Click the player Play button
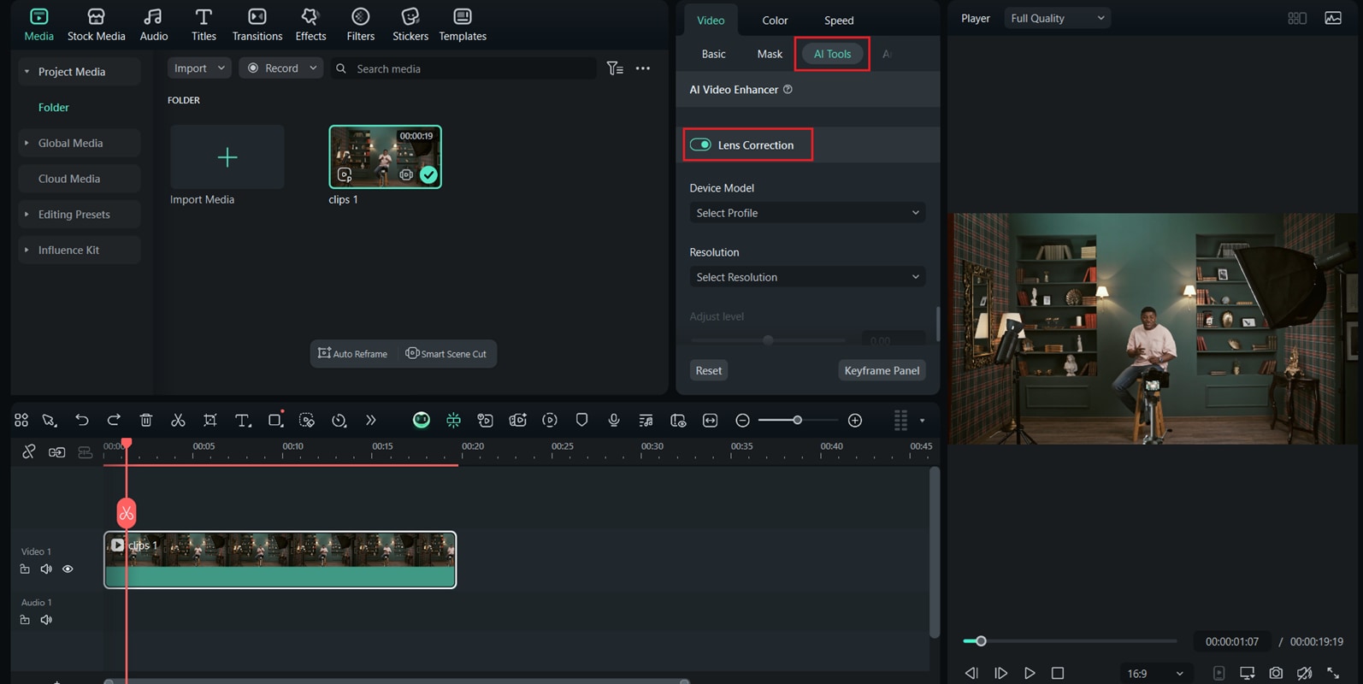 (x=1030, y=673)
